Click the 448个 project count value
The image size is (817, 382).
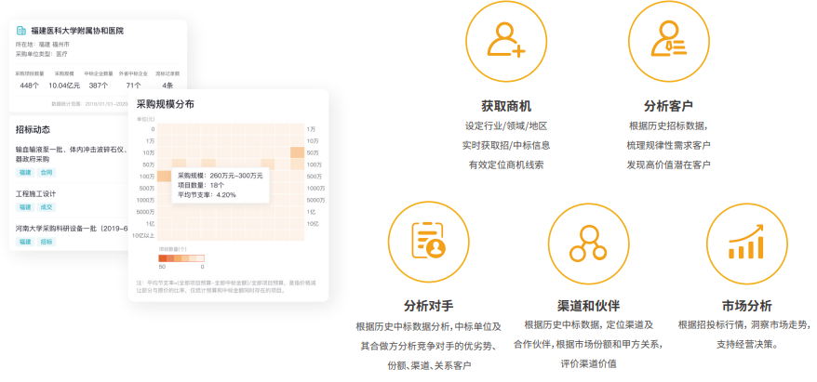(29, 86)
